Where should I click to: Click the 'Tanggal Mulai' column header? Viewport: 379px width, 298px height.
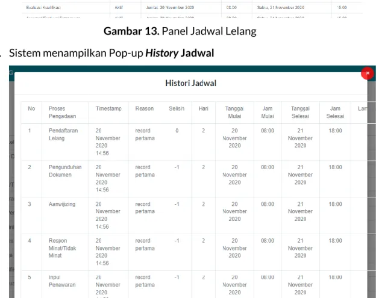point(234,113)
